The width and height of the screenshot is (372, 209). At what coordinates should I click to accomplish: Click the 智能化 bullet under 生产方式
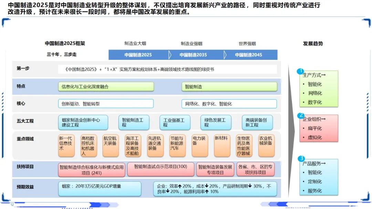(x=315, y=84)
